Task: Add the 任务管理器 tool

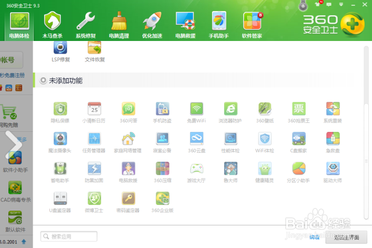Action: click(x=94, y=142)
